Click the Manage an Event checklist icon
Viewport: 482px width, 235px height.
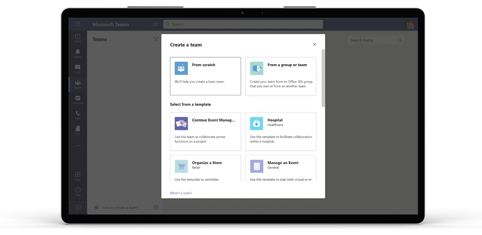pos(256,166)
